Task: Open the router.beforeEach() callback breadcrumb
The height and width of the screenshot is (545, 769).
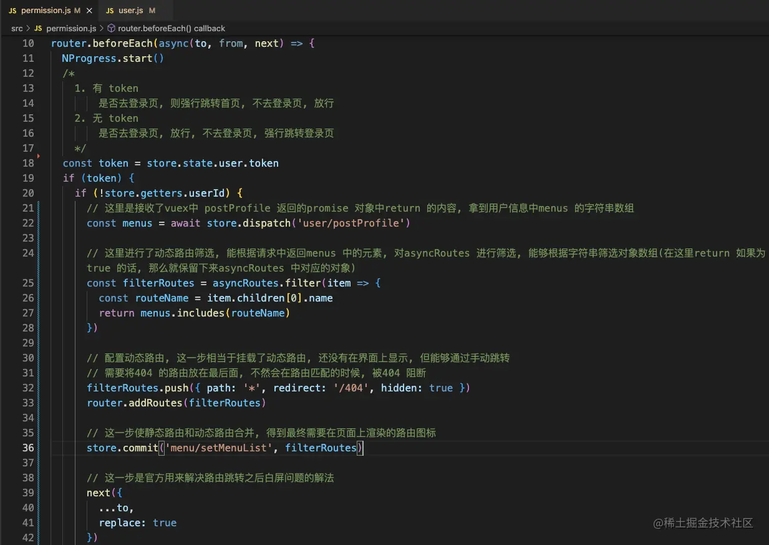Action: click(x=172, y=28)
